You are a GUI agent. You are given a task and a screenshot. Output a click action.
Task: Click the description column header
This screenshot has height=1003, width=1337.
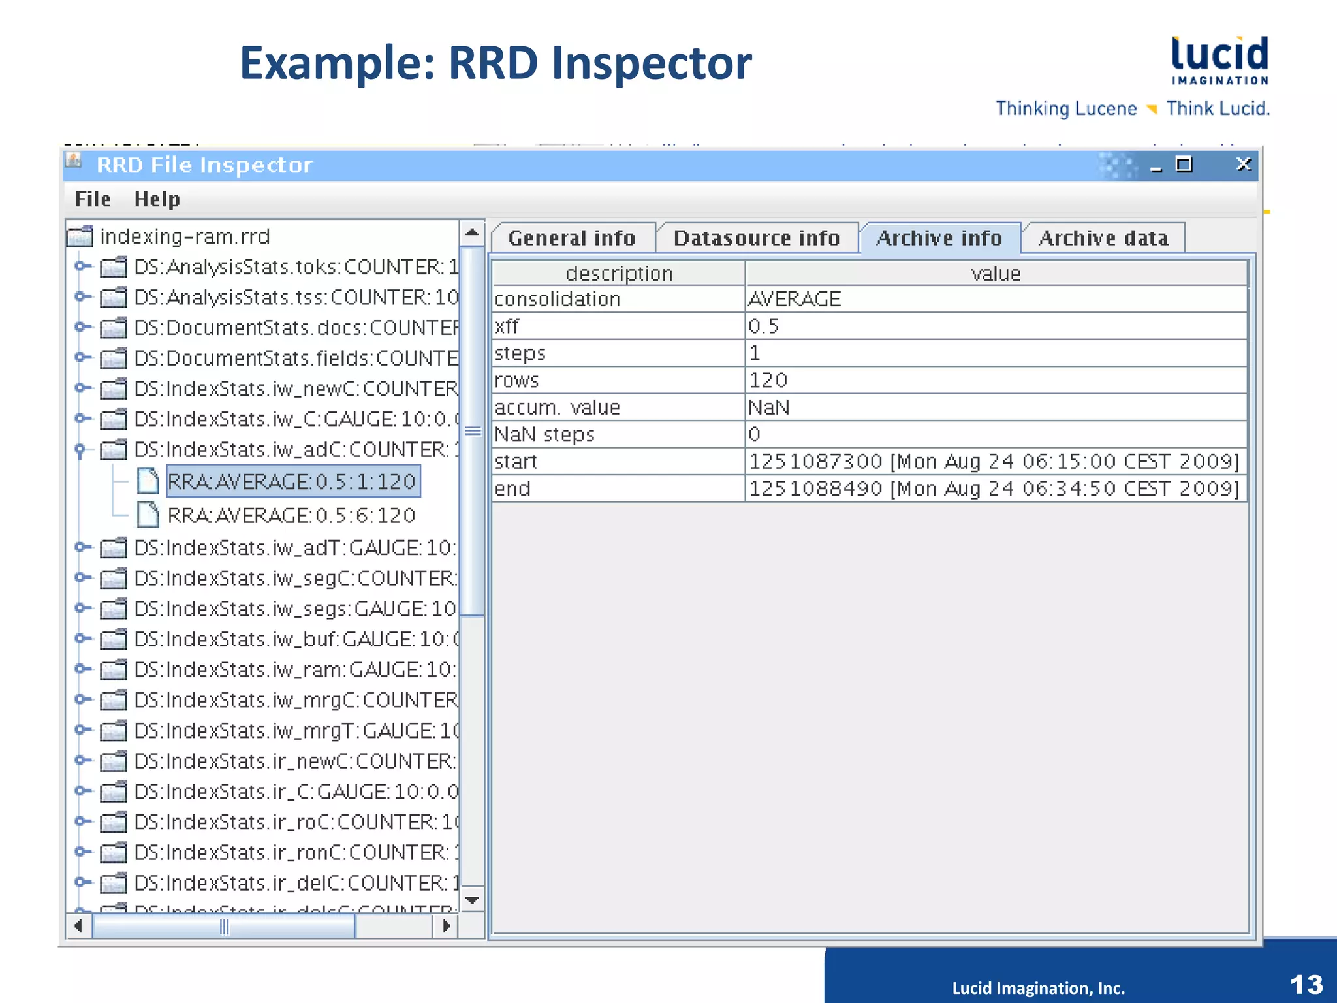coord(619,273)
